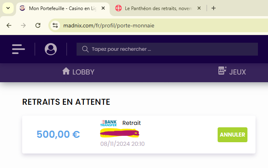Open the LOBBY navigation link
Image resolution: width=268 pixels, height=168 pixels.
(83, 72)
